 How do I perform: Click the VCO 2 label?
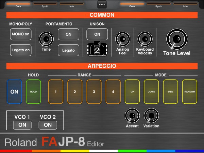pyautogui.click(x=48, y=117)
